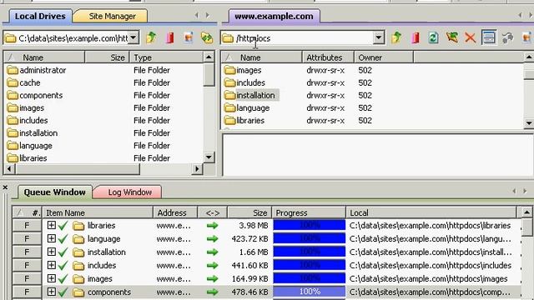Click the progress bar of the libraries queue row

(310, 225)
